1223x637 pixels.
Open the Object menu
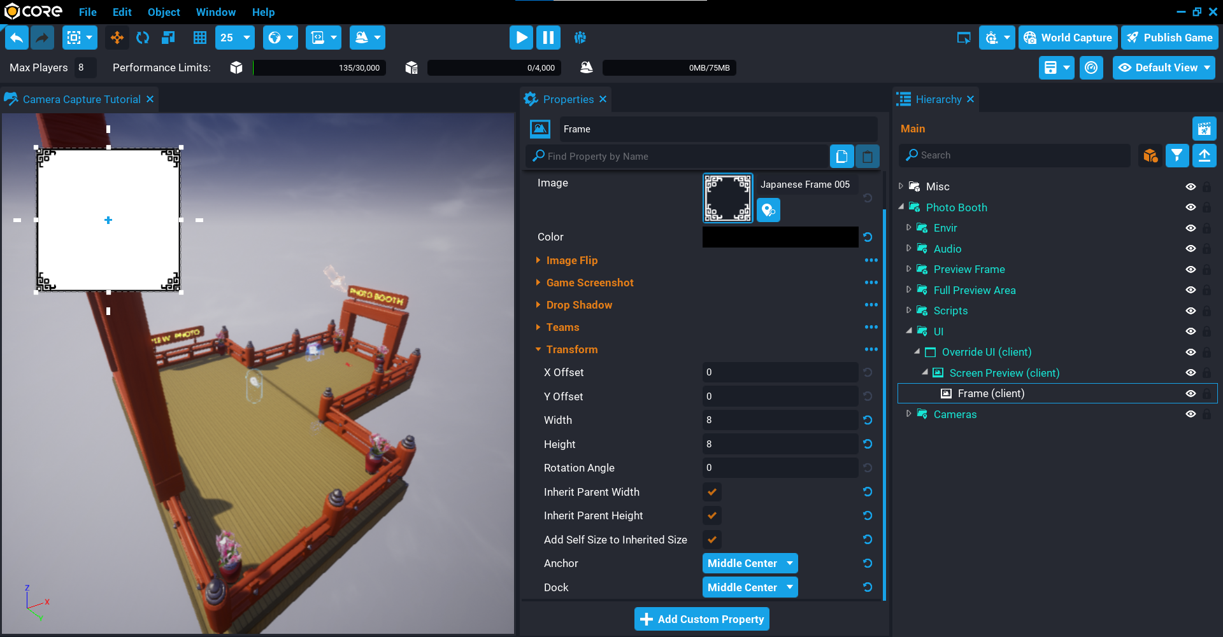click(x=164, y=12)
